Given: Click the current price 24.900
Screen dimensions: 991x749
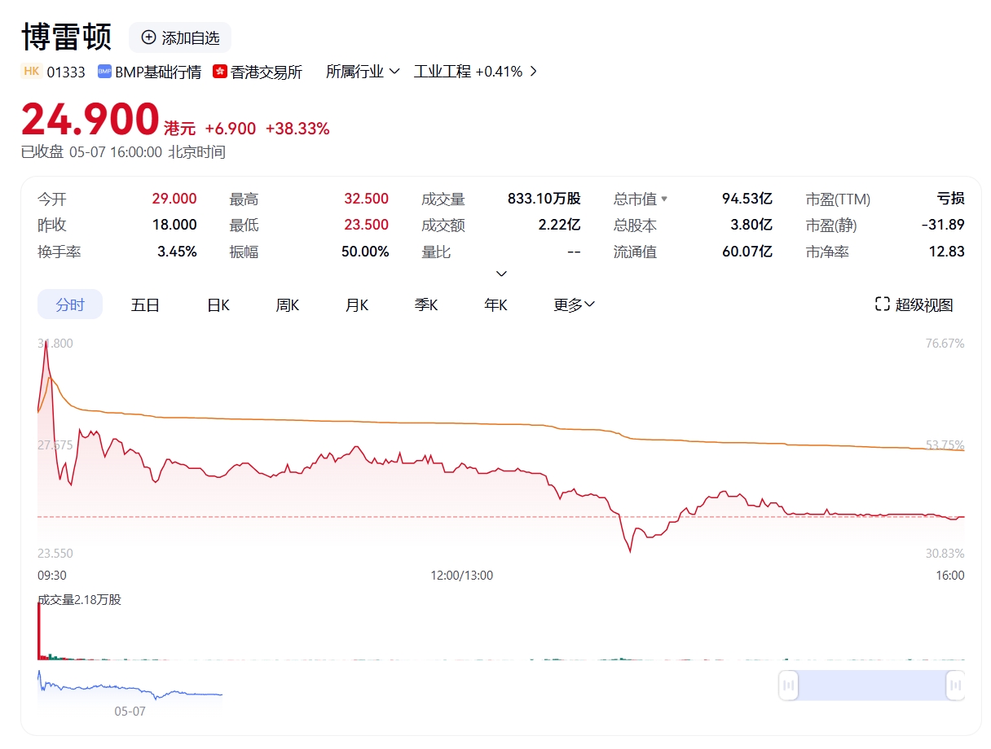Looking at the screenshot, I should (x=90, y=119).
